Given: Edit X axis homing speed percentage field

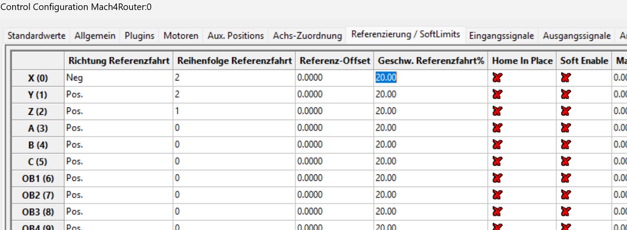Looking at the screenshot, I should click(x=430, y=78).
